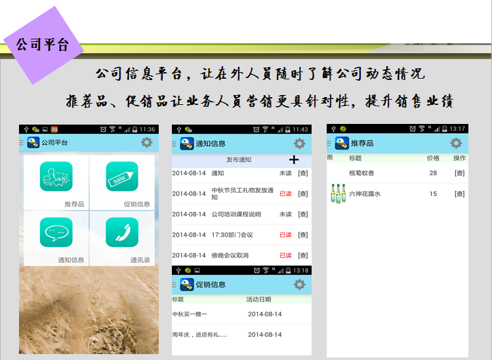Viewport: 492px width, 360px height.
Task: Tap picture icon in 13:18 status bar
Action: pyautogui.click(x=197, y=270)
